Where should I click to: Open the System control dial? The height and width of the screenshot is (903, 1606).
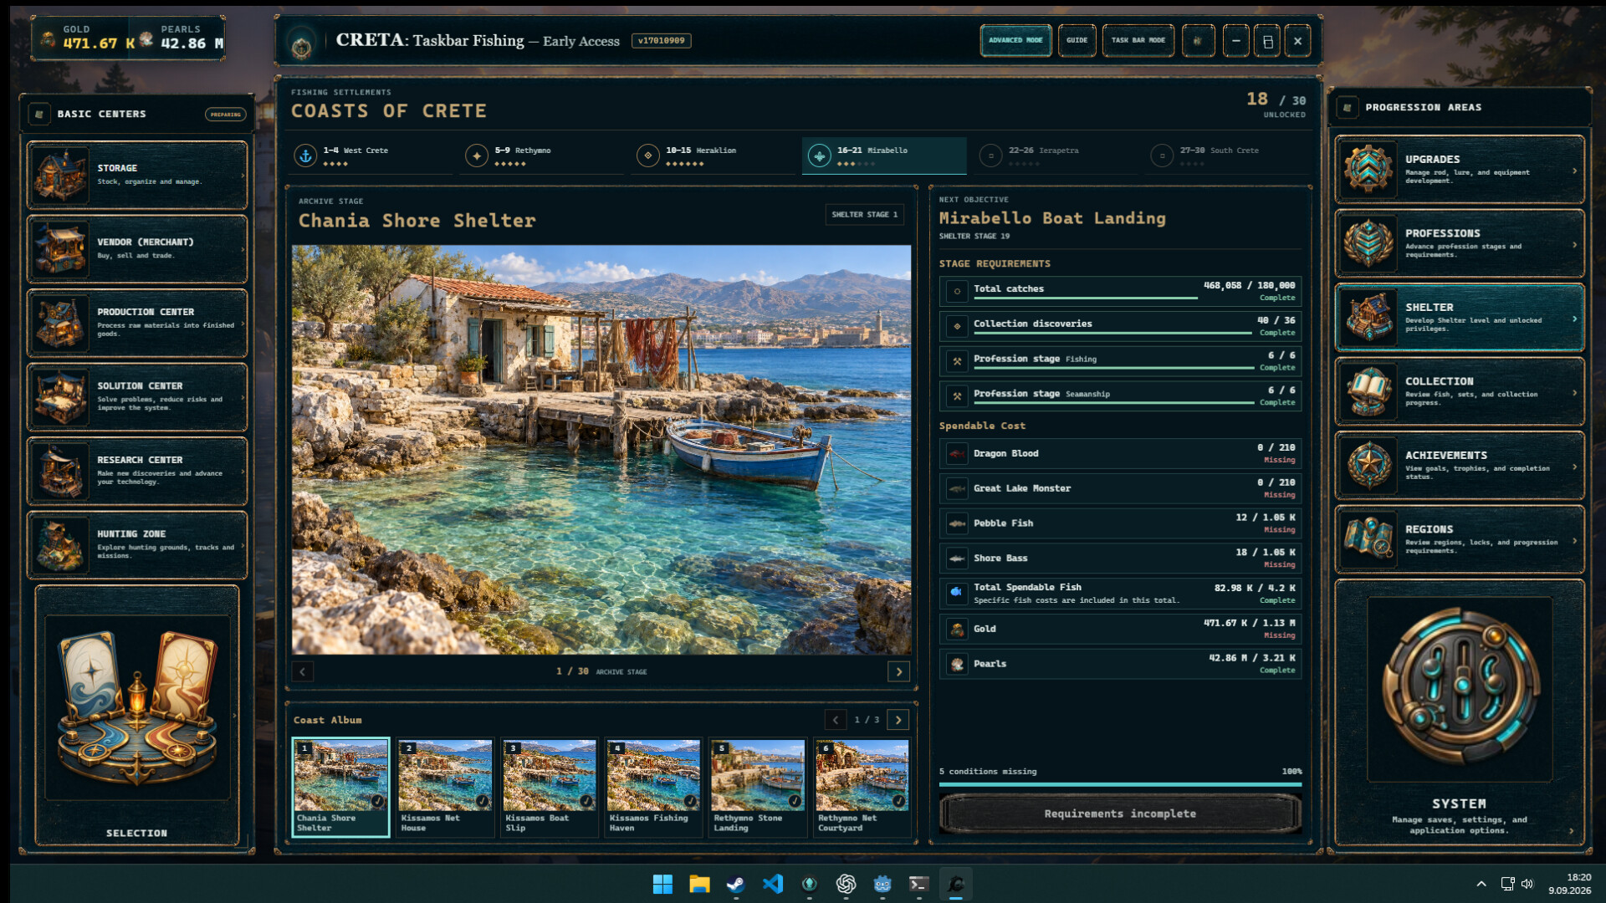point(1460,688)
